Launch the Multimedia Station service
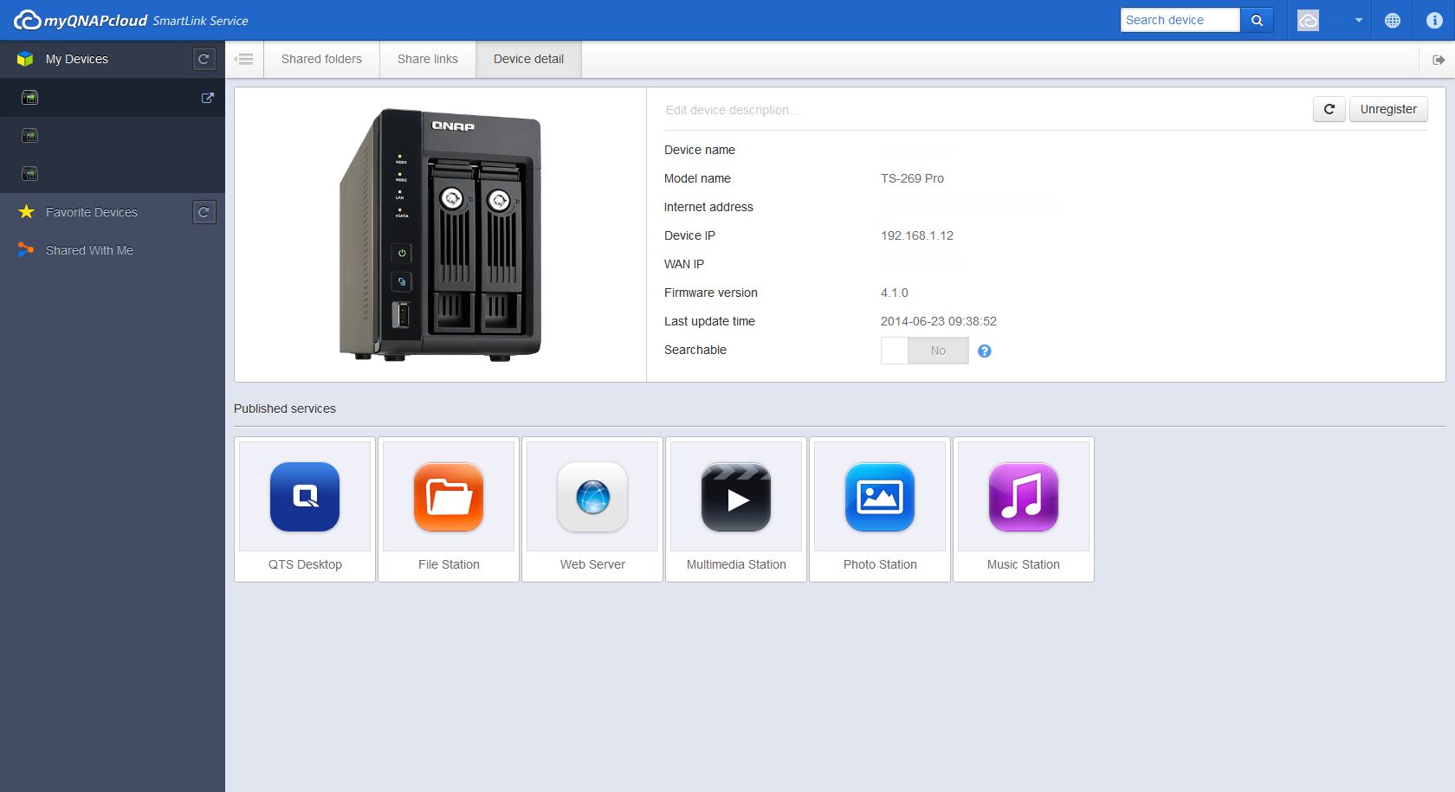This screenshot has width=1455, height=792. pyautogui.click(x=736, y=509)
